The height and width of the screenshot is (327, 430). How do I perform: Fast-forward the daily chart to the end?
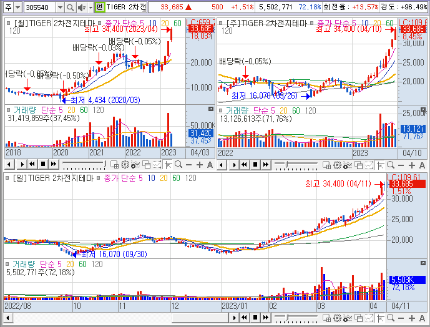pyautogui.click(x=265, y=318)
